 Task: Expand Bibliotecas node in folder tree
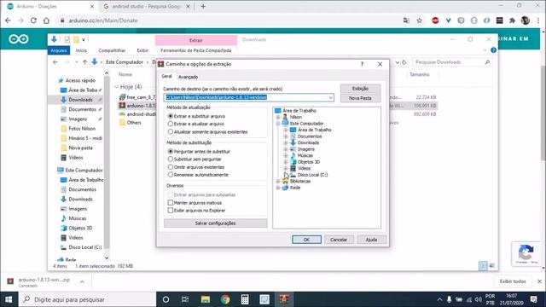click(x=278, y=182)
